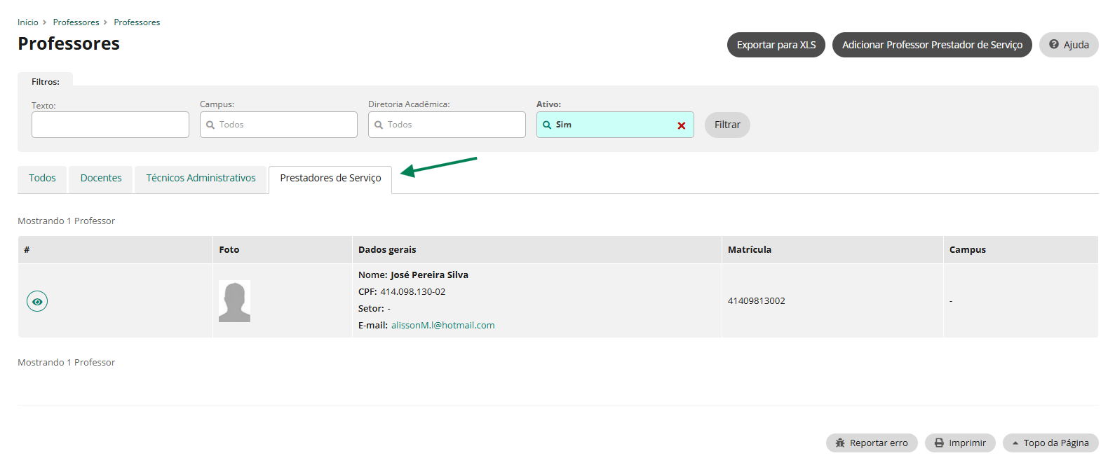Screen dimensions: 1108x472
Task: Expand the Ativo dropdown showing Sim
Action: pos(607,125)
